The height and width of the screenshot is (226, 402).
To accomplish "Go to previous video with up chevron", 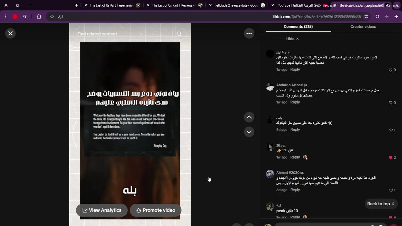I will pos(249,117).
